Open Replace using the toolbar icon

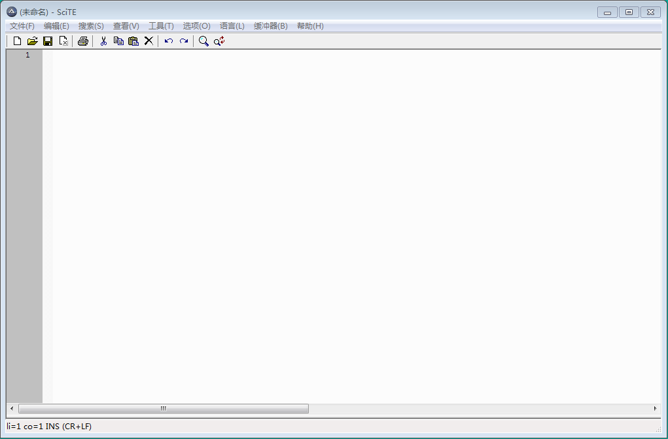[x=219, y=41]
